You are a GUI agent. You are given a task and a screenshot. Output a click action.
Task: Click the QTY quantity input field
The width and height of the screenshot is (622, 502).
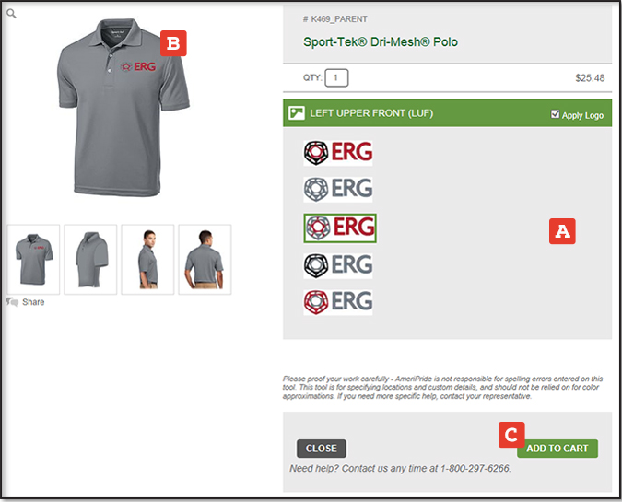(x=336, y=77)
